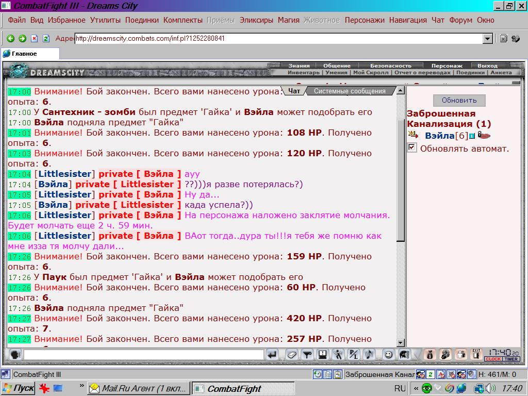This screenshot has width=528, height=396.
Task: Select the Главное tab
Action: click(x=30, y=54)
